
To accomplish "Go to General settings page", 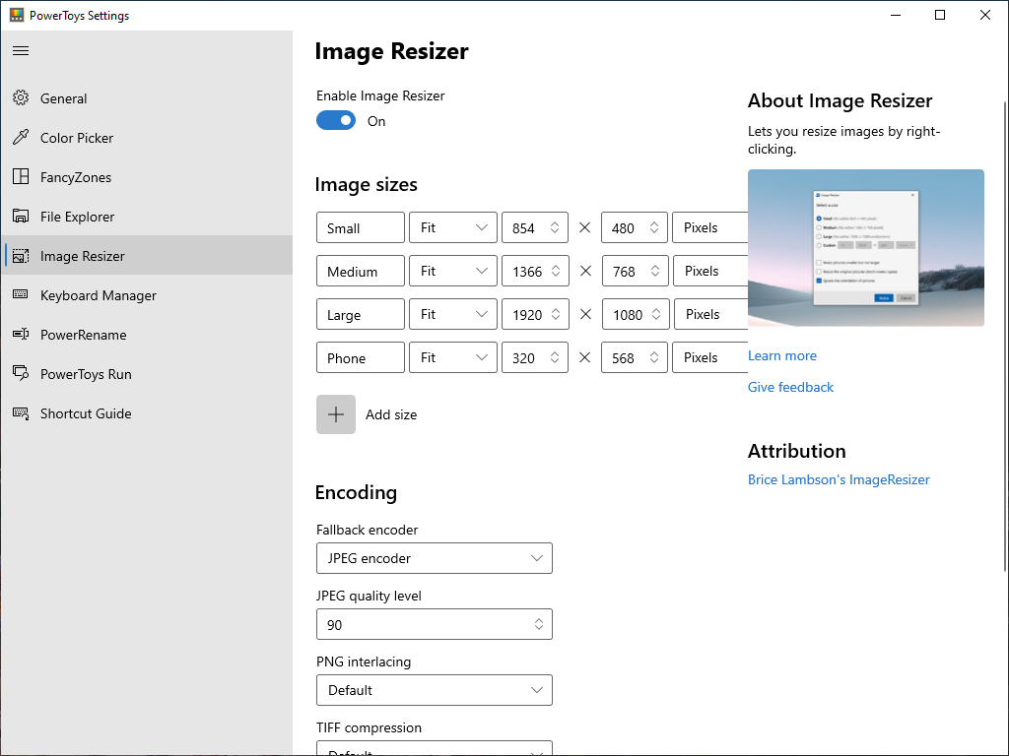I will click(147, 98).
